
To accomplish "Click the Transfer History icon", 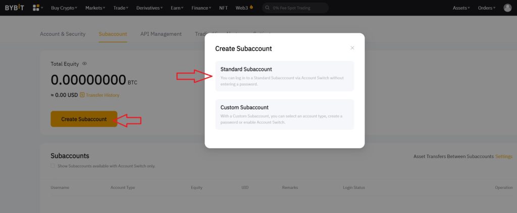I will pos(82,95).
